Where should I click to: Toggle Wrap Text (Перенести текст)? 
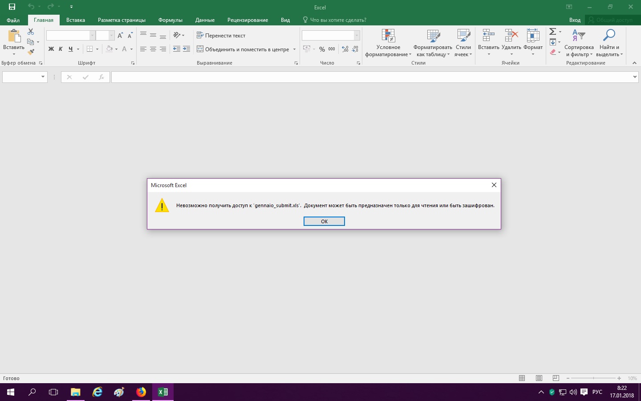pyautogui.click(x=221, y=35)
